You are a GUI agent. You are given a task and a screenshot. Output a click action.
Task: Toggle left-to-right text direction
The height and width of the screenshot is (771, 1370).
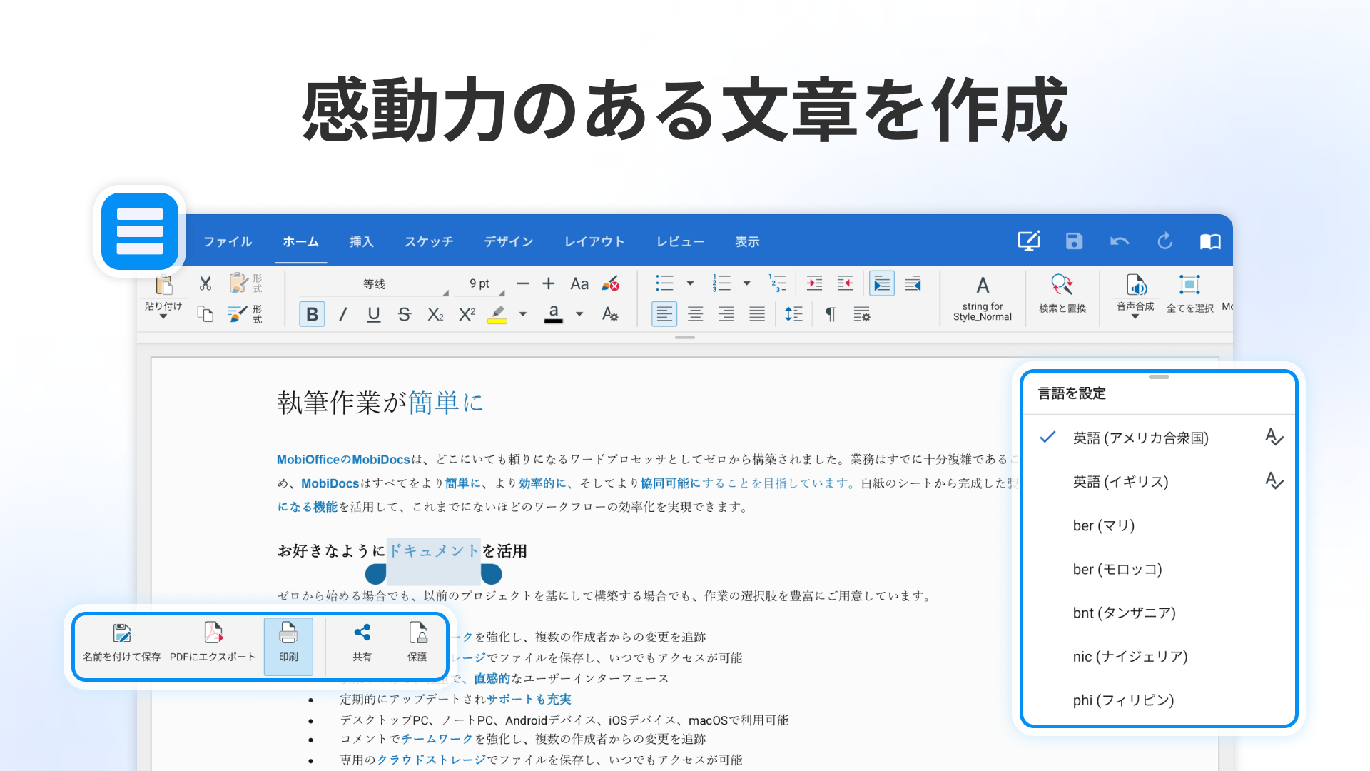[882, 283]
